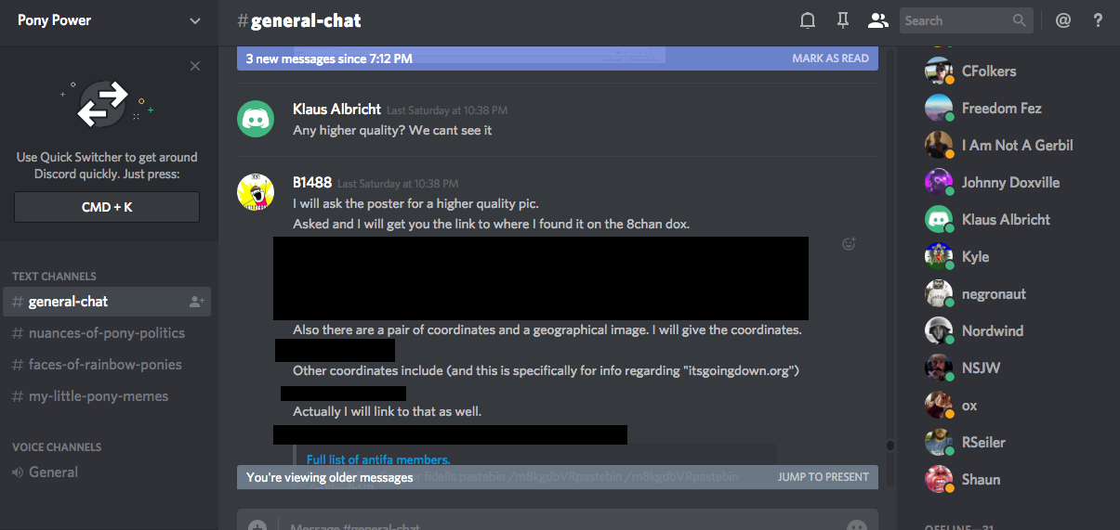Toggle the member list panel
This screenshot has width=1120, height=530.
point(876,20)
